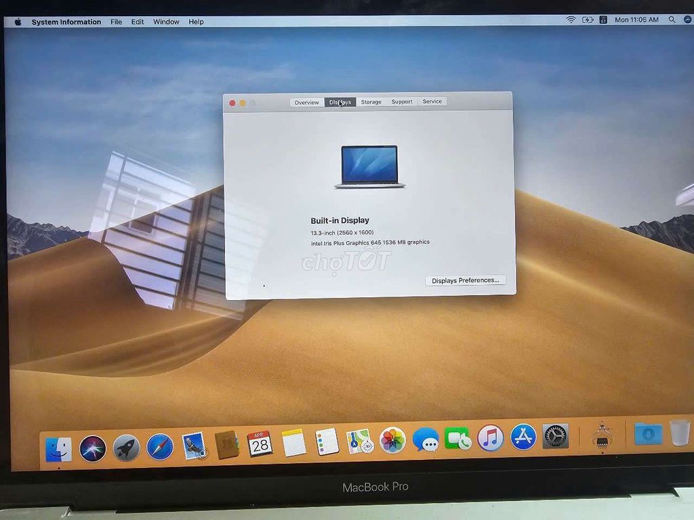The width and height of the screenshot is (694, 520).
Task: Click the 13.3-inch (2560 x 1600) text
Action: [342, 233]
